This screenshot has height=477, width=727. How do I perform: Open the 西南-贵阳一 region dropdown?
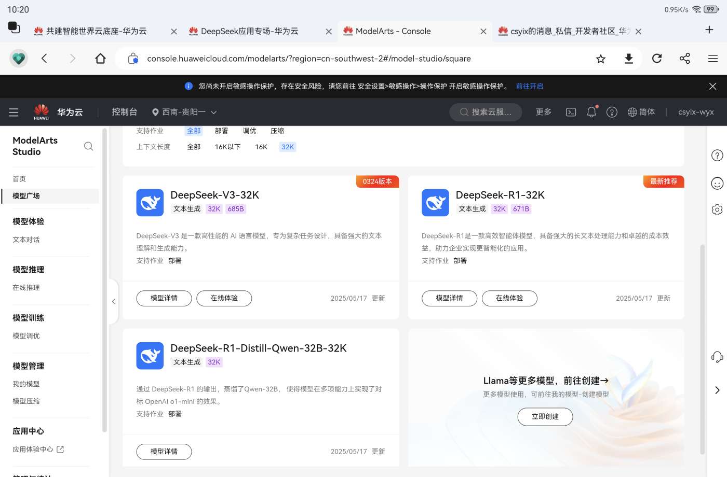(184, 112)
